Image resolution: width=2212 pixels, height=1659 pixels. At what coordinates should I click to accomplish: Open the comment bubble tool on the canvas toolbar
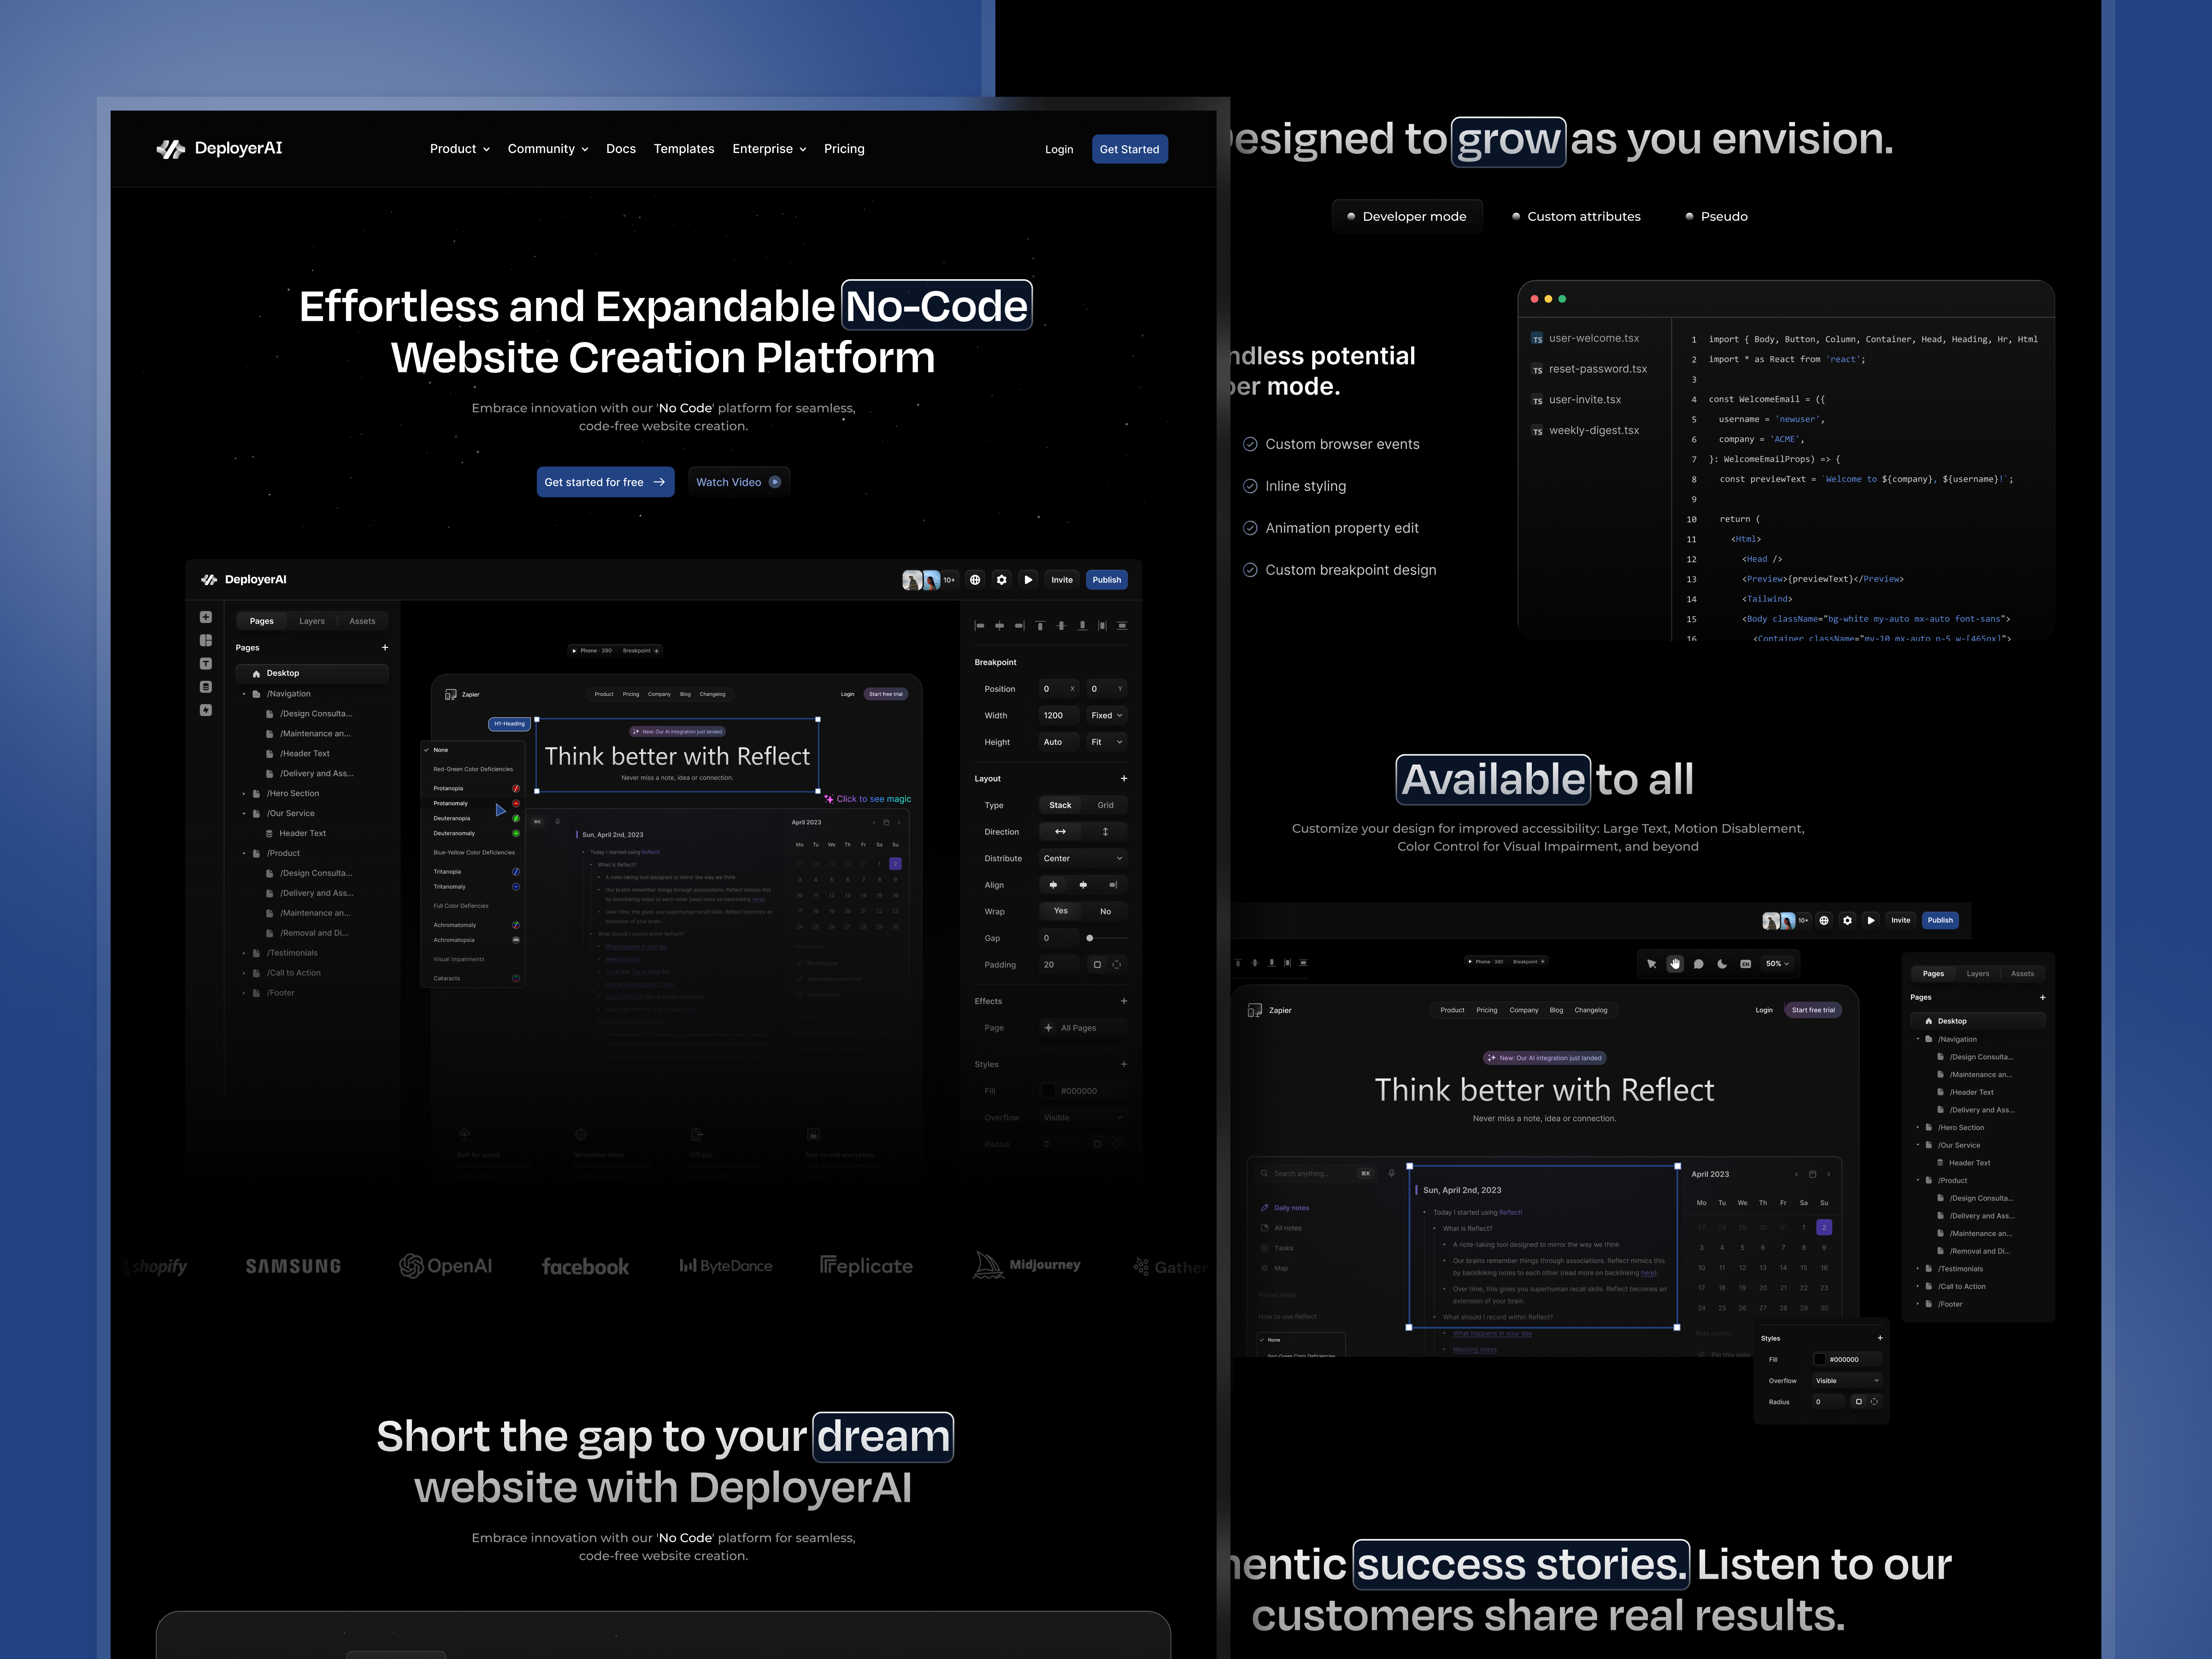click(x=1698, y=963)
